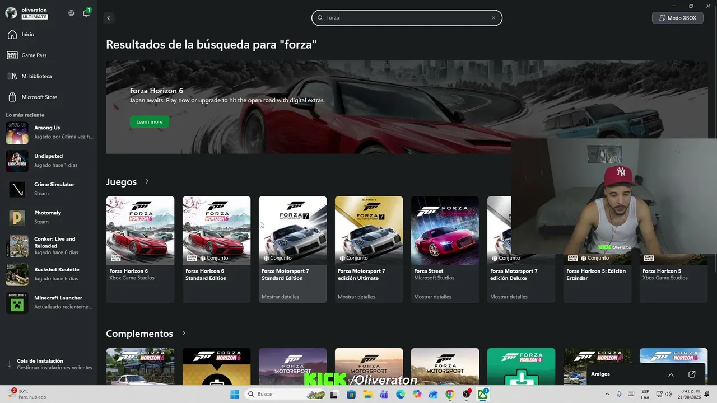The height and width of the screenshot is (403, 717).
Task: Open Microsoft Store in the sidebar
Action: (x=49, y=97)
